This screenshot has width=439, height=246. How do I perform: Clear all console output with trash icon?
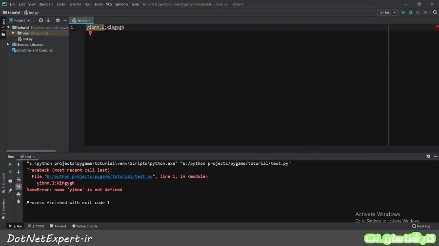point(19,201)
